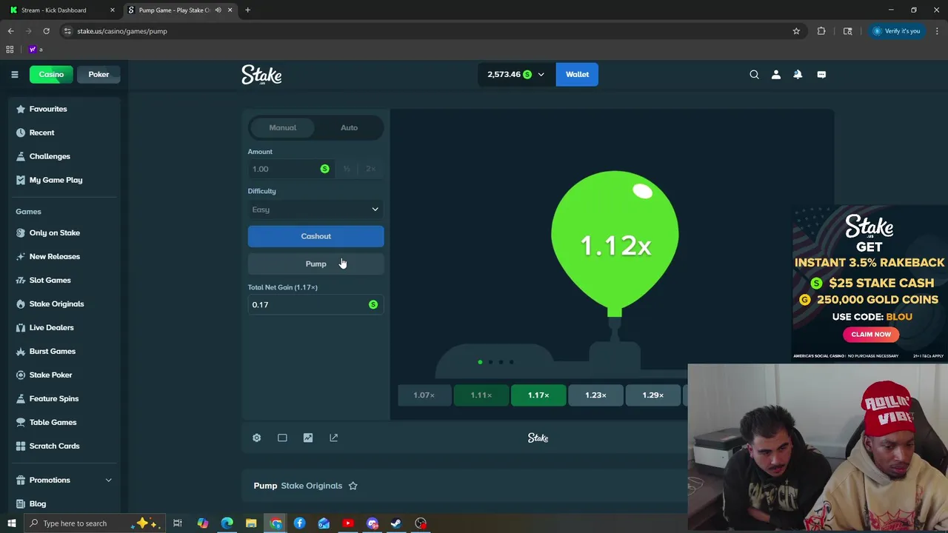Image resolution: width=948 pixels, height=533 pixels.
Task: Open the notifications bell
Action: coord(798,74)
